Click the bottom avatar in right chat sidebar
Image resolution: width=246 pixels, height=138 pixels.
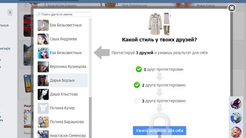coord(236,132)
